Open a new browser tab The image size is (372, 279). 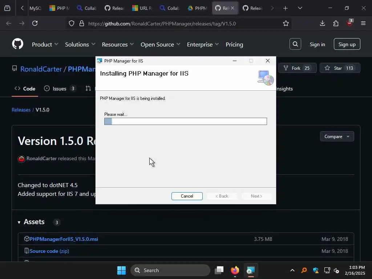click(x=286, y=8)
